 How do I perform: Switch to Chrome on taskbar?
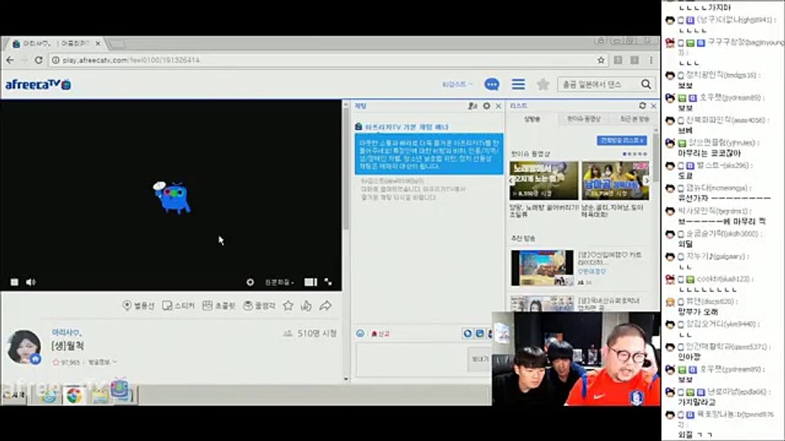pyautogui.click(x=74, y=396)
